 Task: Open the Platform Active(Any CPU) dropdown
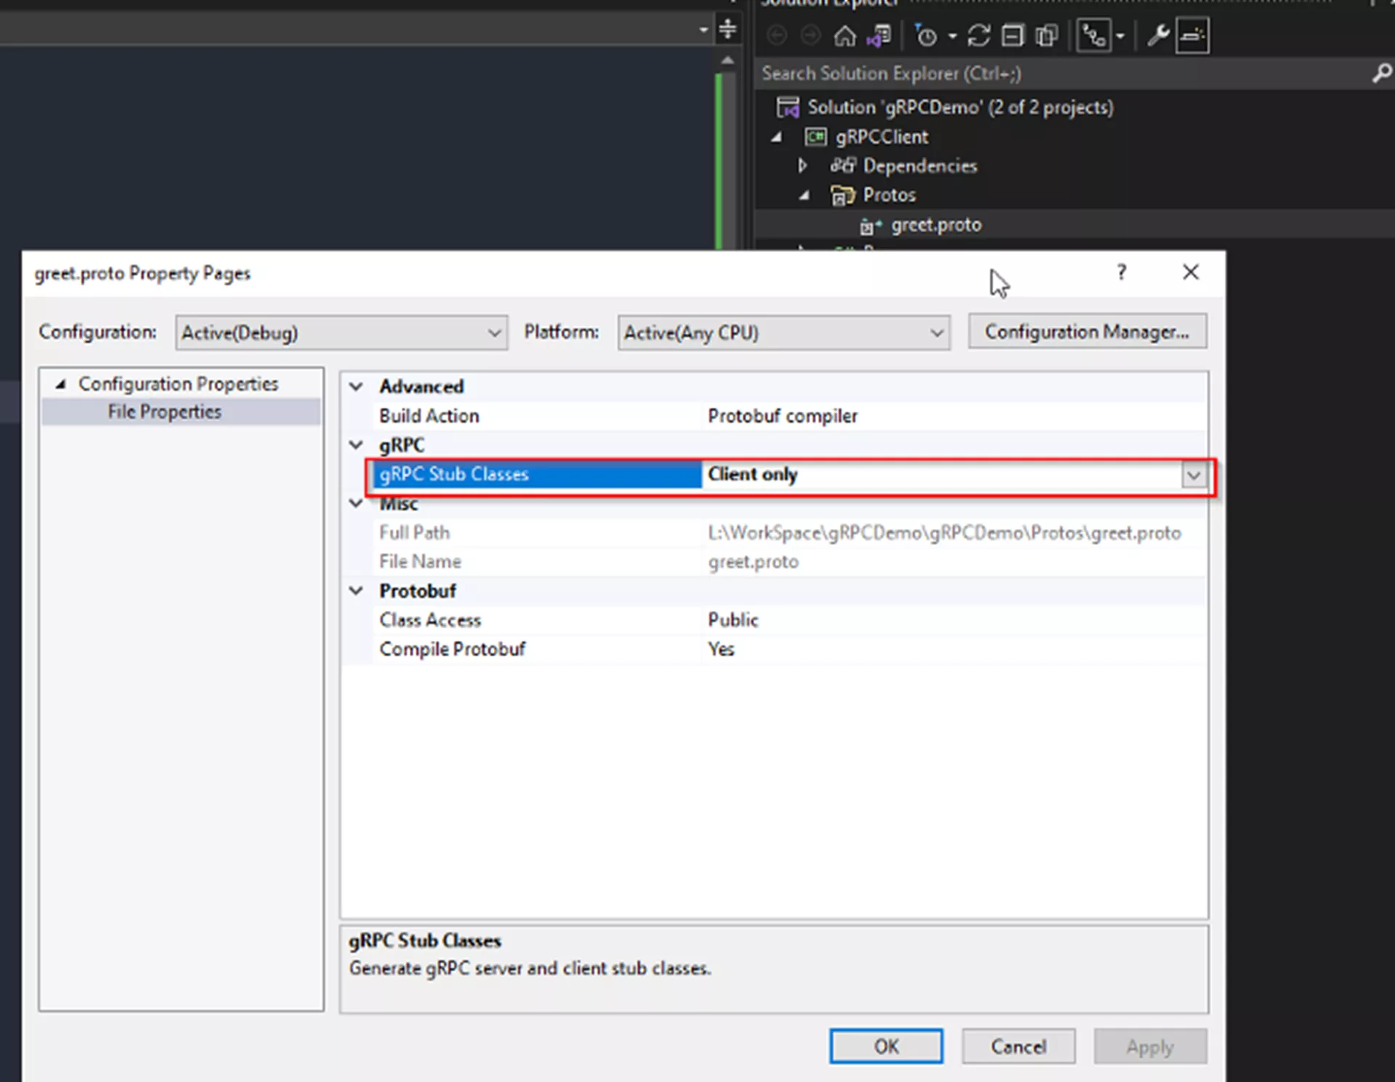click(x=783, y=333)
